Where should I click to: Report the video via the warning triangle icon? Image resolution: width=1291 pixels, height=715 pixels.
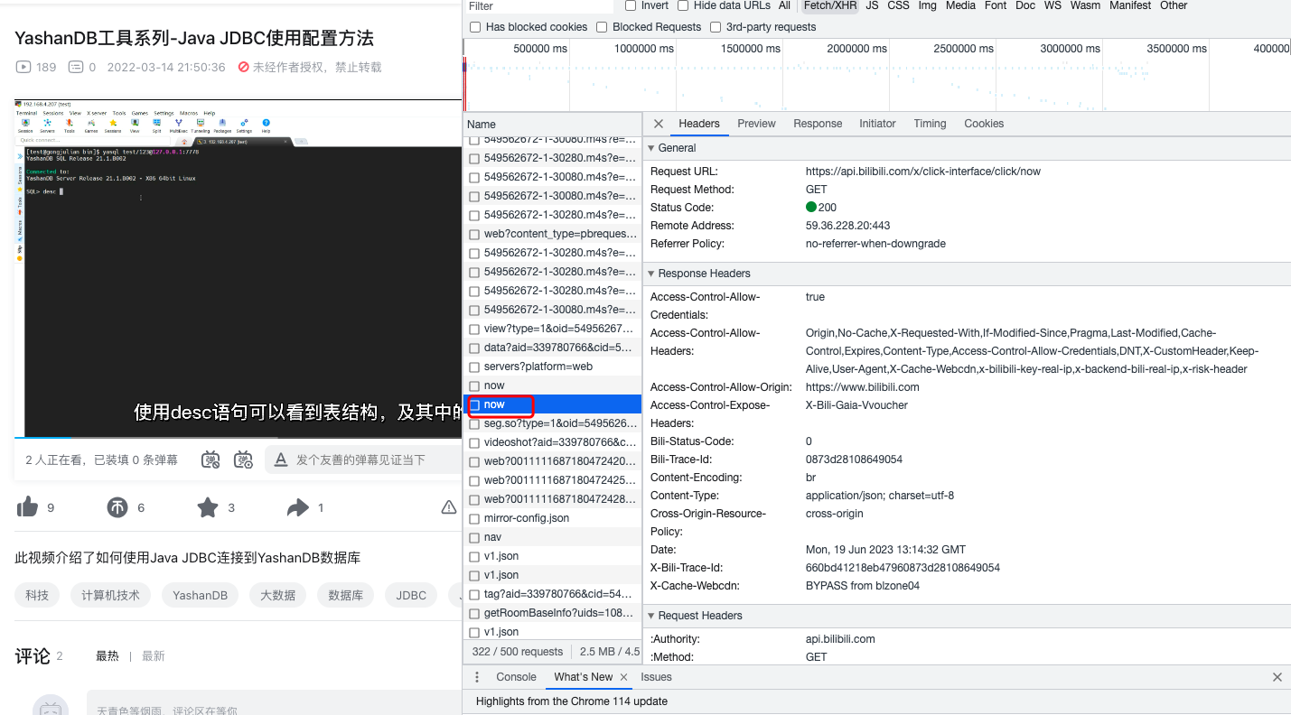(x=449, y=507)
